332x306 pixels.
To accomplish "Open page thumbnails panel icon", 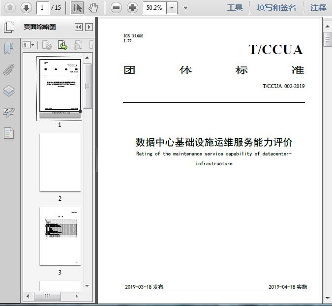I will 9,27.
